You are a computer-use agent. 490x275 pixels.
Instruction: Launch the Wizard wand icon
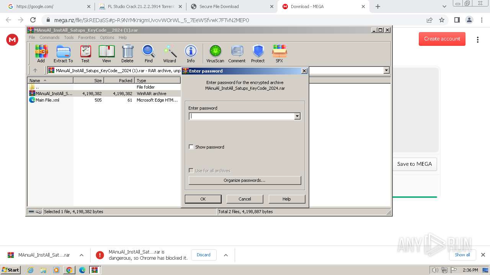point(170,53)
